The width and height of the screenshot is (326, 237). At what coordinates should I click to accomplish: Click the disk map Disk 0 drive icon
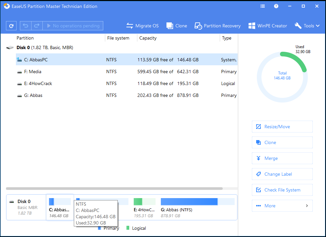coord(12,202)
